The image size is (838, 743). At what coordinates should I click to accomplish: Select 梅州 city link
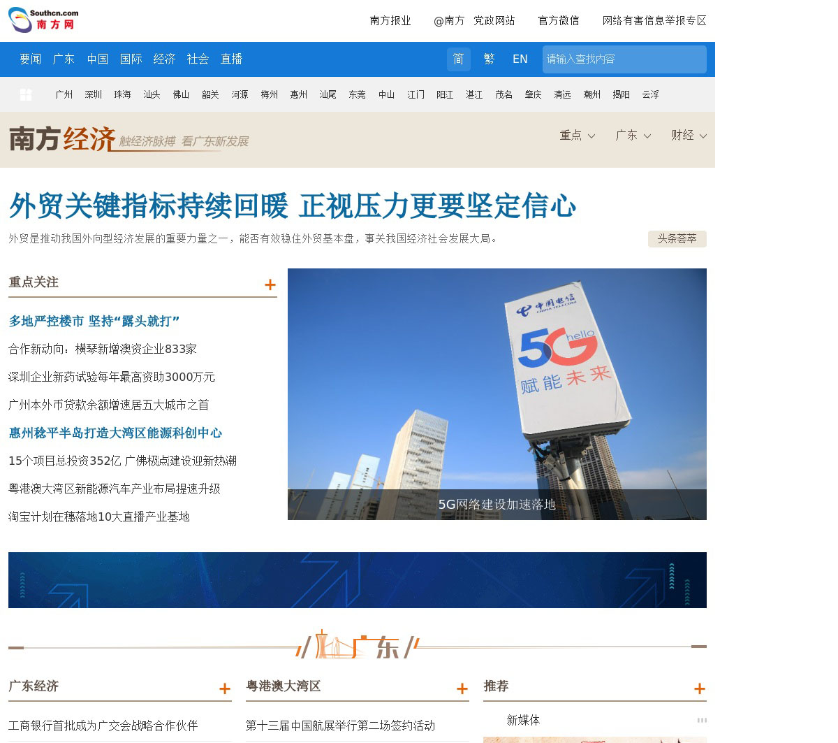[x=270, y=94]
